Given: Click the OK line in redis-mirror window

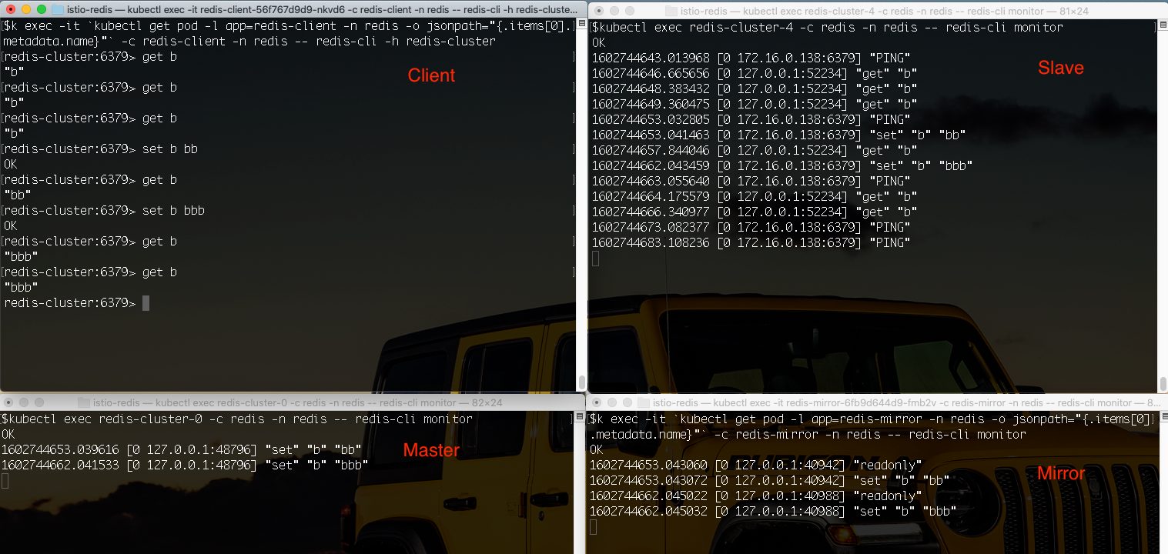Looking at the screenshot, I should 597,450.
